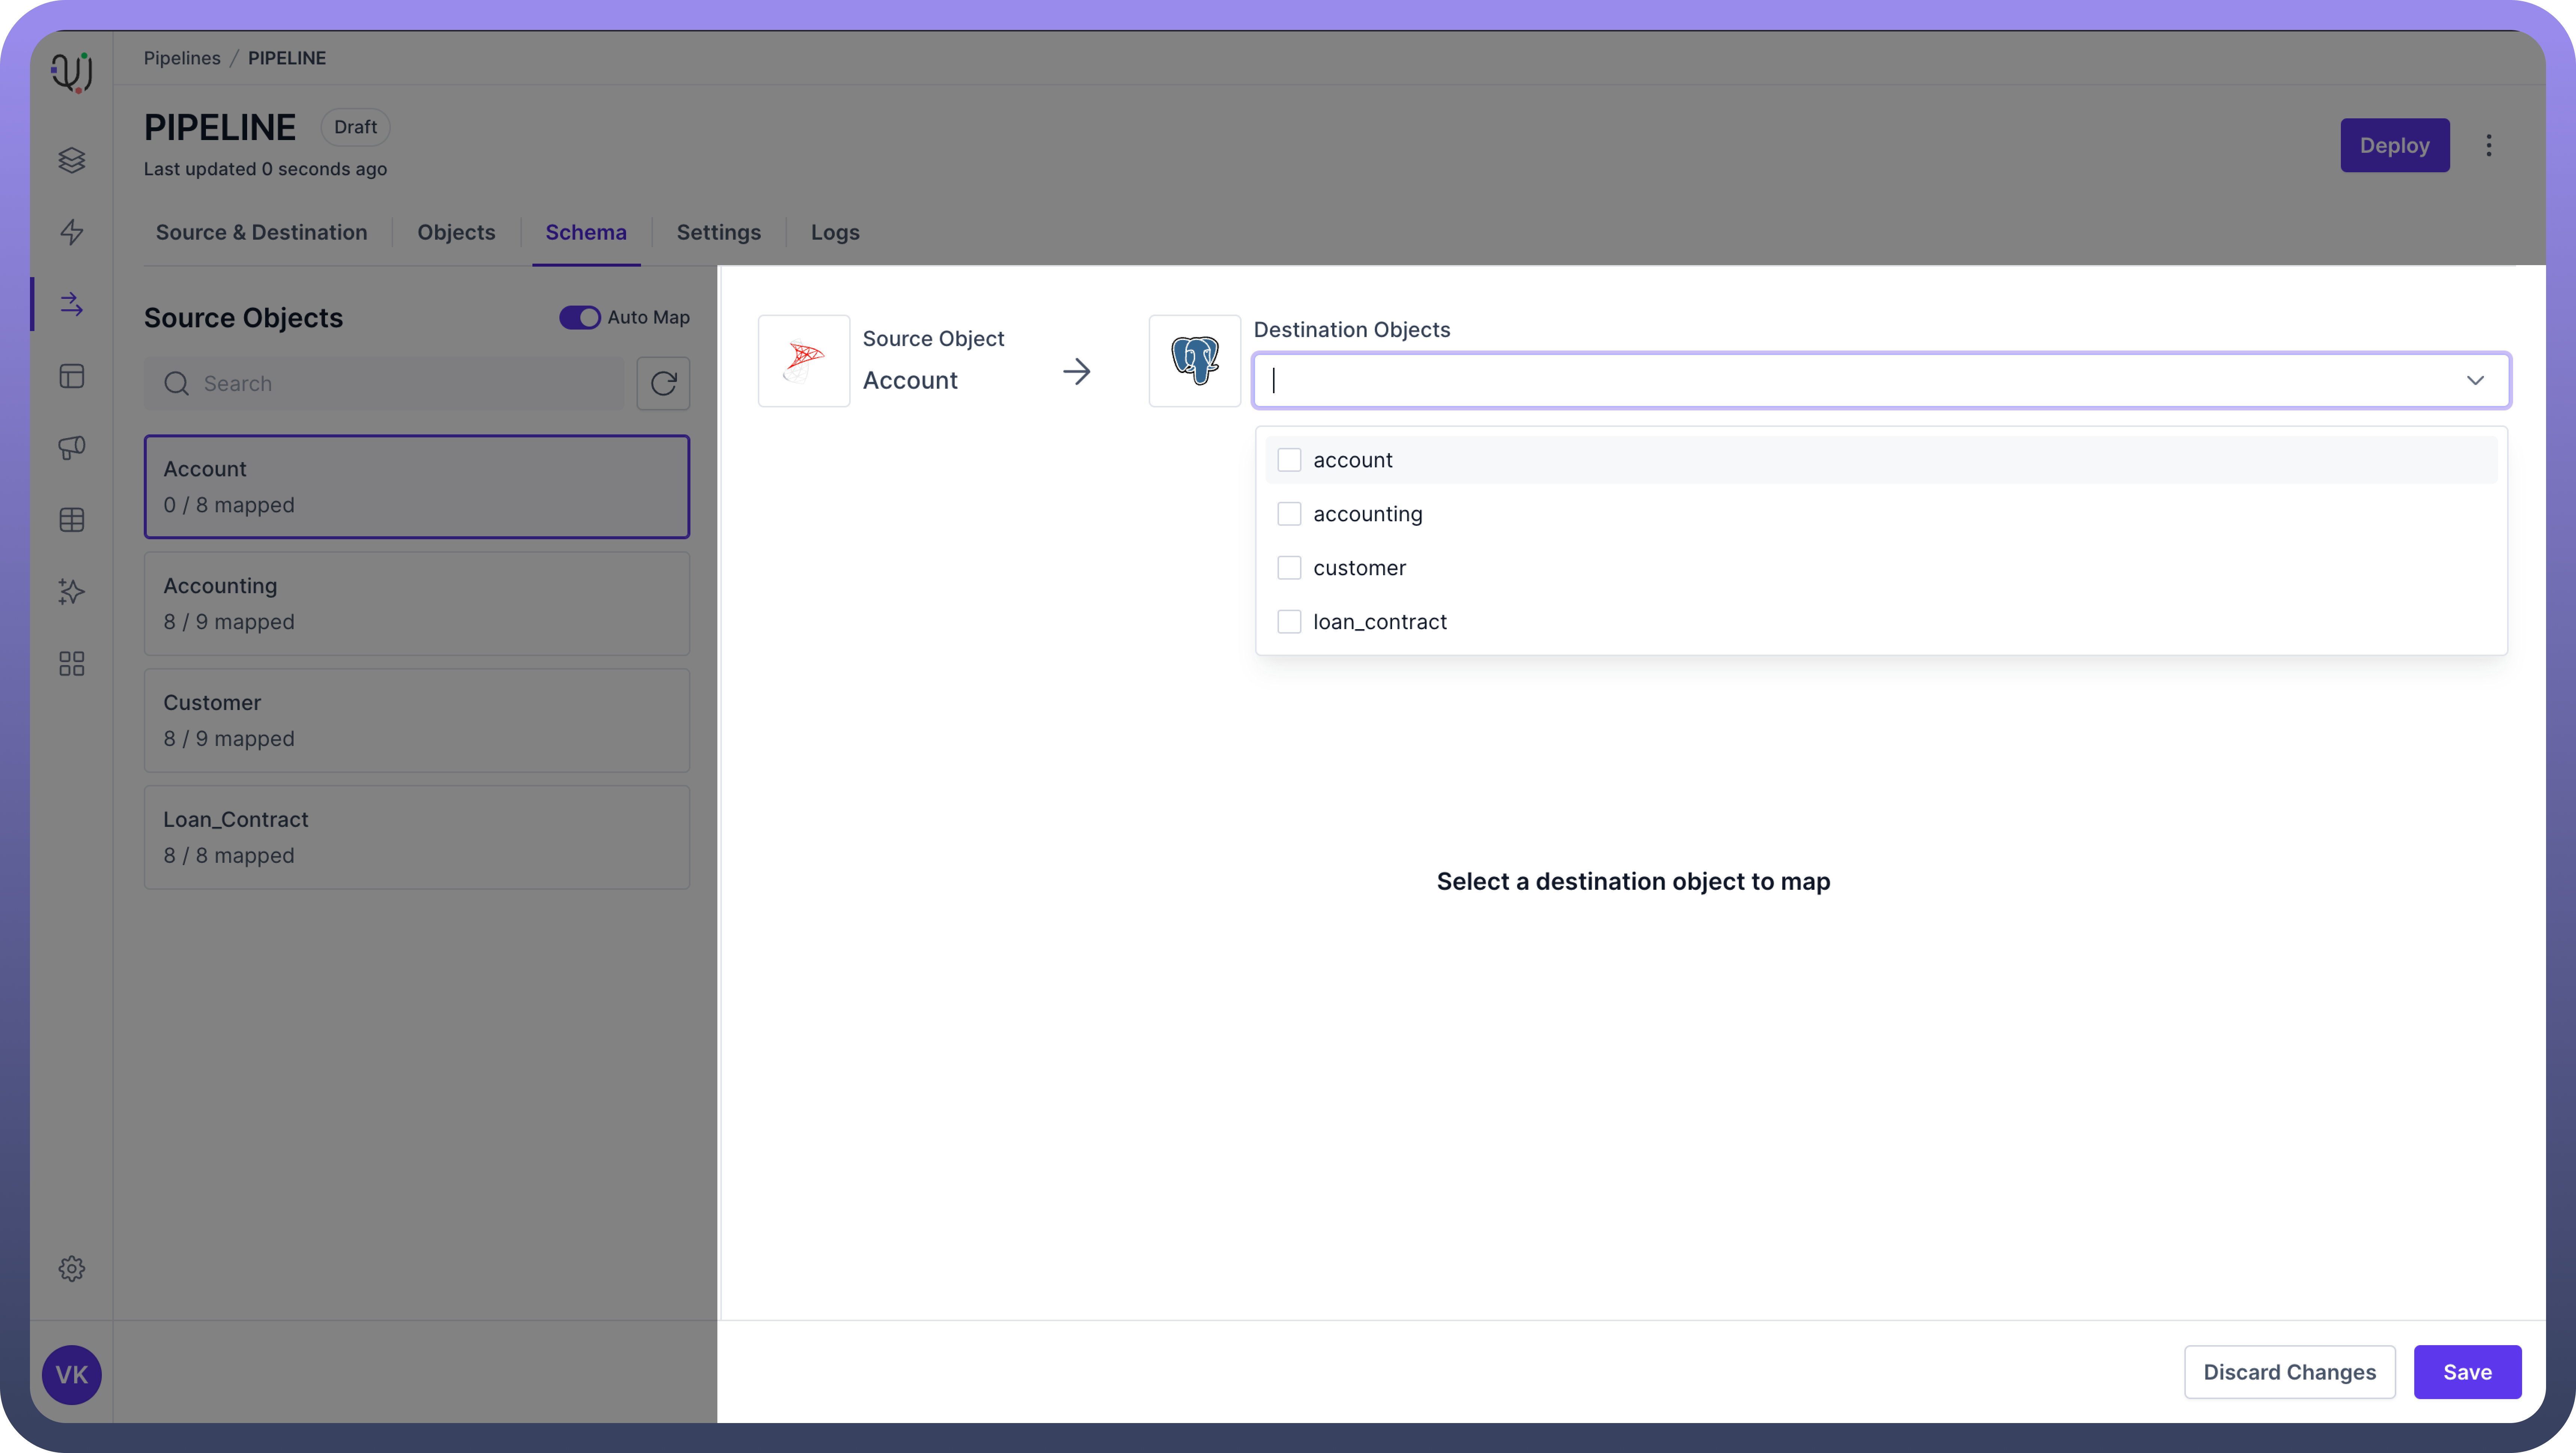Image resolution: width=2576 pixels, height=1453 pixels.
Task: Select accounting option in dropdown list
Action: 1367,514
